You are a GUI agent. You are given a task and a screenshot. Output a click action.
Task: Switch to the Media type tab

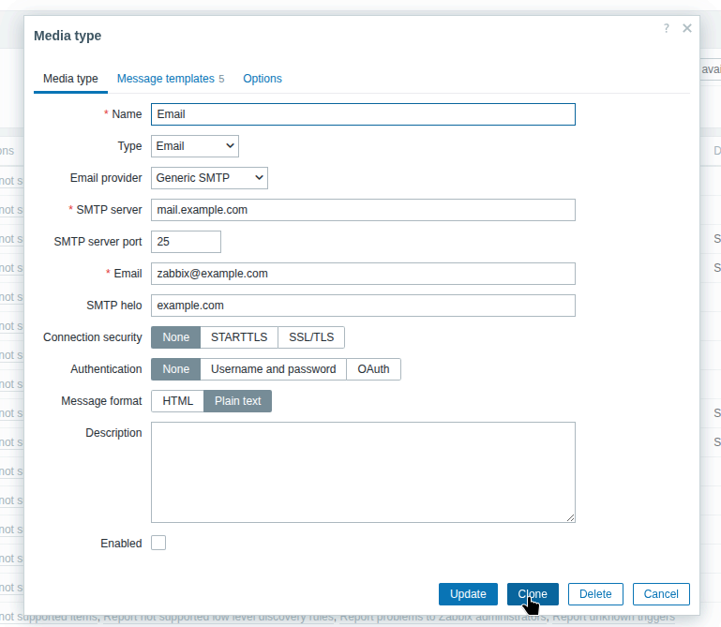tap(70, 79)
